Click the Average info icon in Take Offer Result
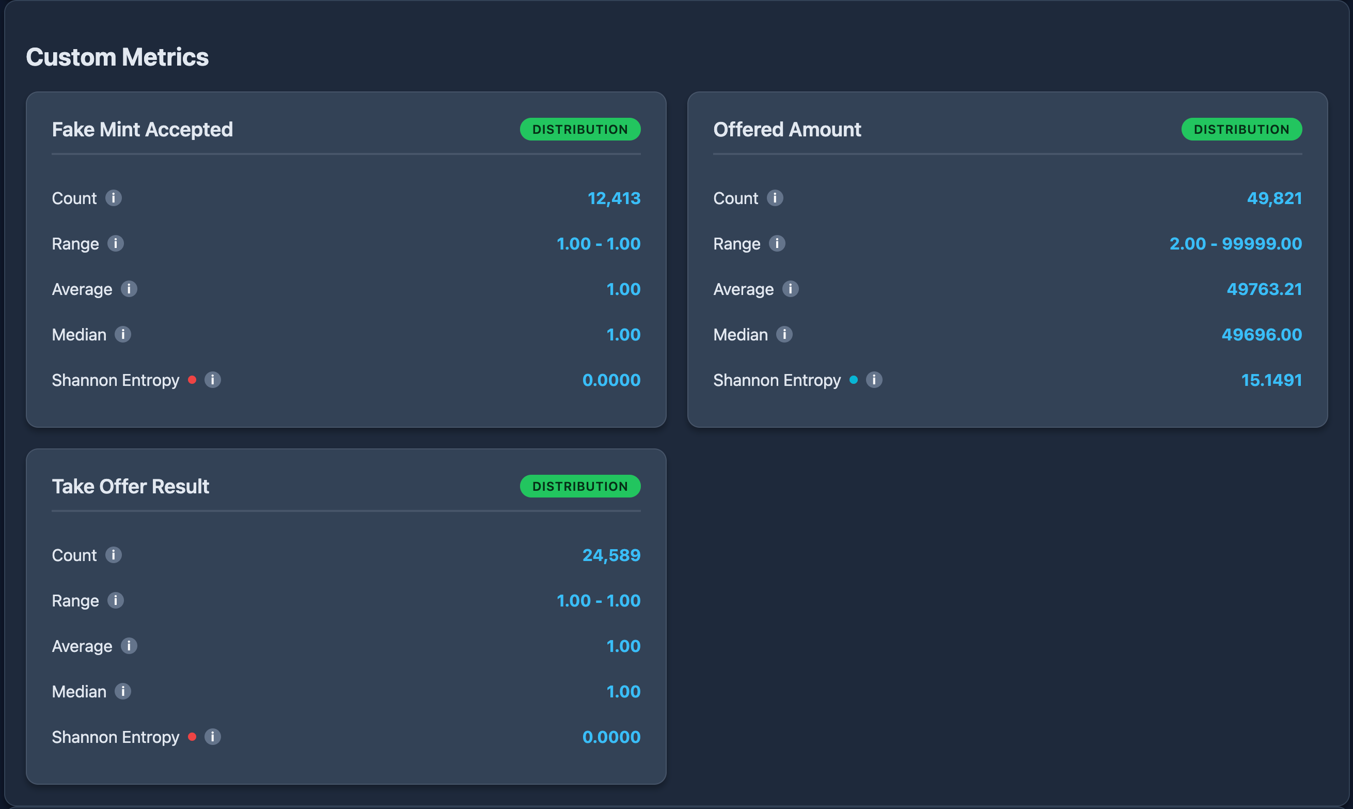The height and width of the screenshot is (809, 1353). (130, 647)
